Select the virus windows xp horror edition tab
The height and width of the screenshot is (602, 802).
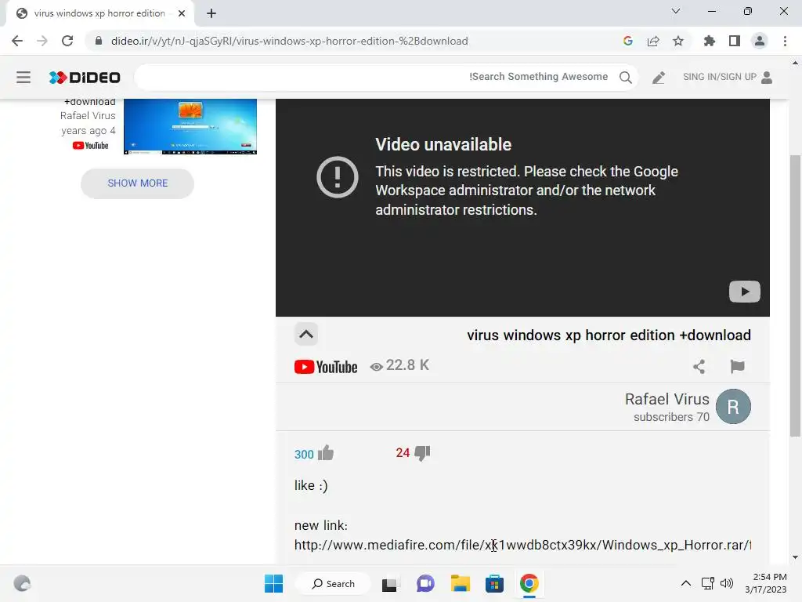click(99, 13)
